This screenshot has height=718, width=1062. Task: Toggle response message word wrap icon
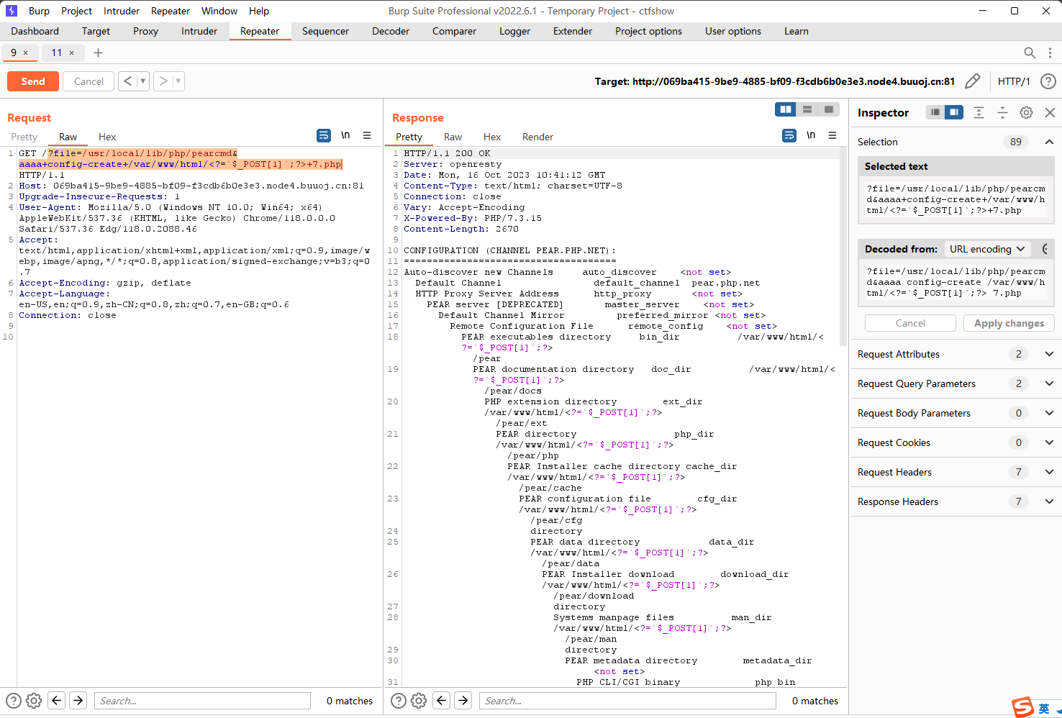tap(789, 135)
